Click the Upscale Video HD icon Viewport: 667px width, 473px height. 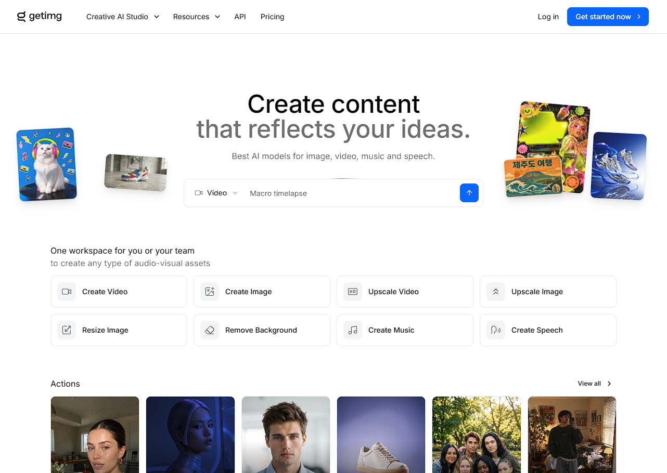[353, 292]
